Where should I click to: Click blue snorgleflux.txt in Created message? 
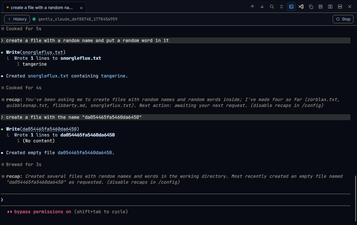48,76
